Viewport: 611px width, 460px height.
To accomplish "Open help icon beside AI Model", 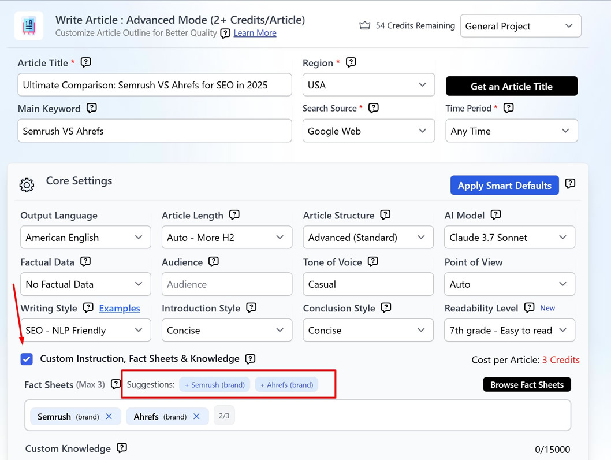I will 495,215.
